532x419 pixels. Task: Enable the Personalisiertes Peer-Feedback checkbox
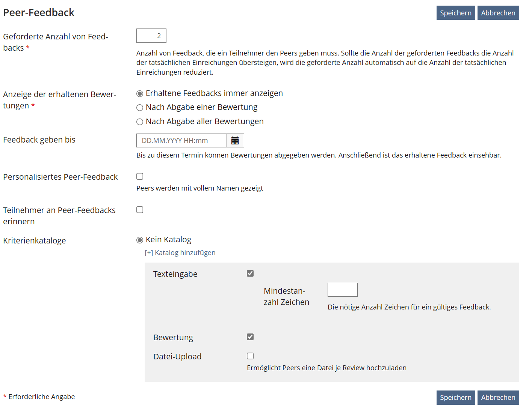(140, 176)
